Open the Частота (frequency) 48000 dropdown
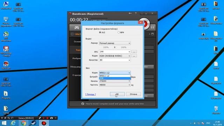The image size is (224, 126). tap(115, 85)
